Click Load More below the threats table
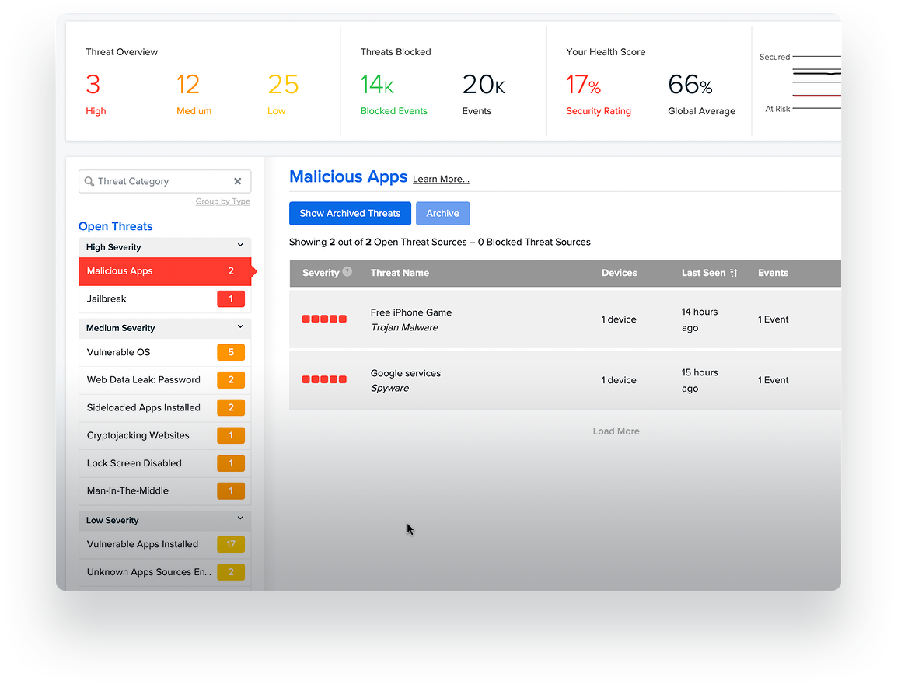901x684 pixels. click(x=616, y=431)
